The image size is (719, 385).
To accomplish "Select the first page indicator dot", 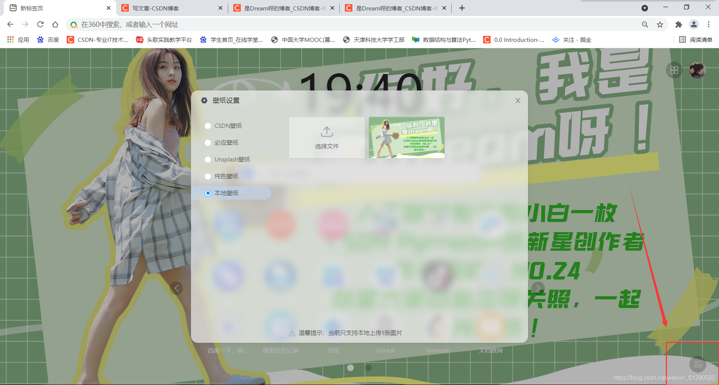I will tap(351, 368).
